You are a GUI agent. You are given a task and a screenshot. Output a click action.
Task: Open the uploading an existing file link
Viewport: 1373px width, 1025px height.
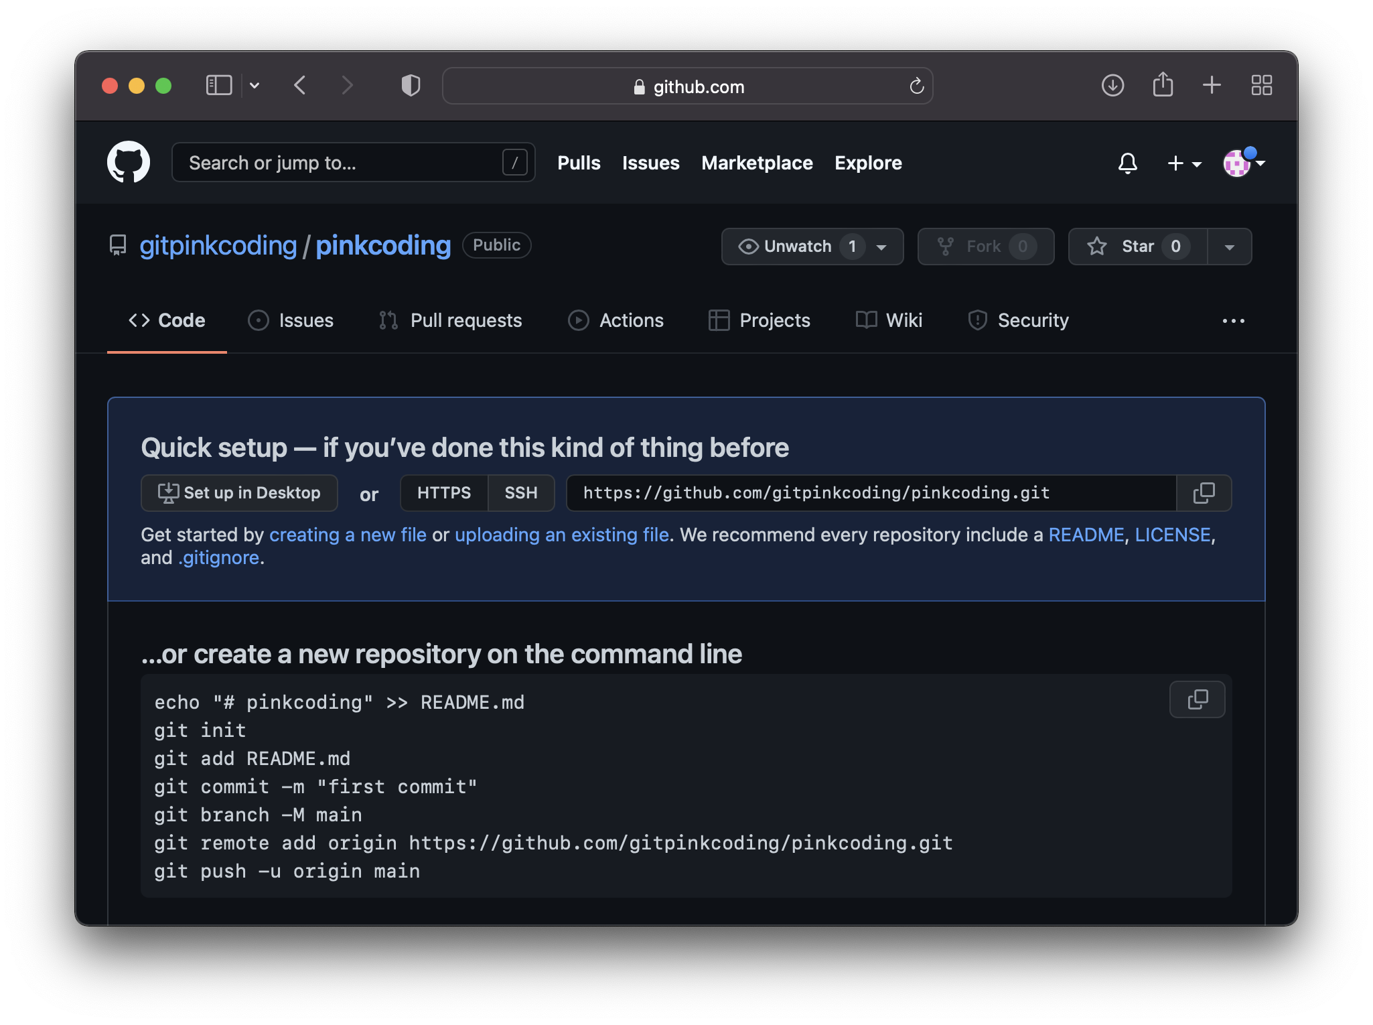(562, 535)
